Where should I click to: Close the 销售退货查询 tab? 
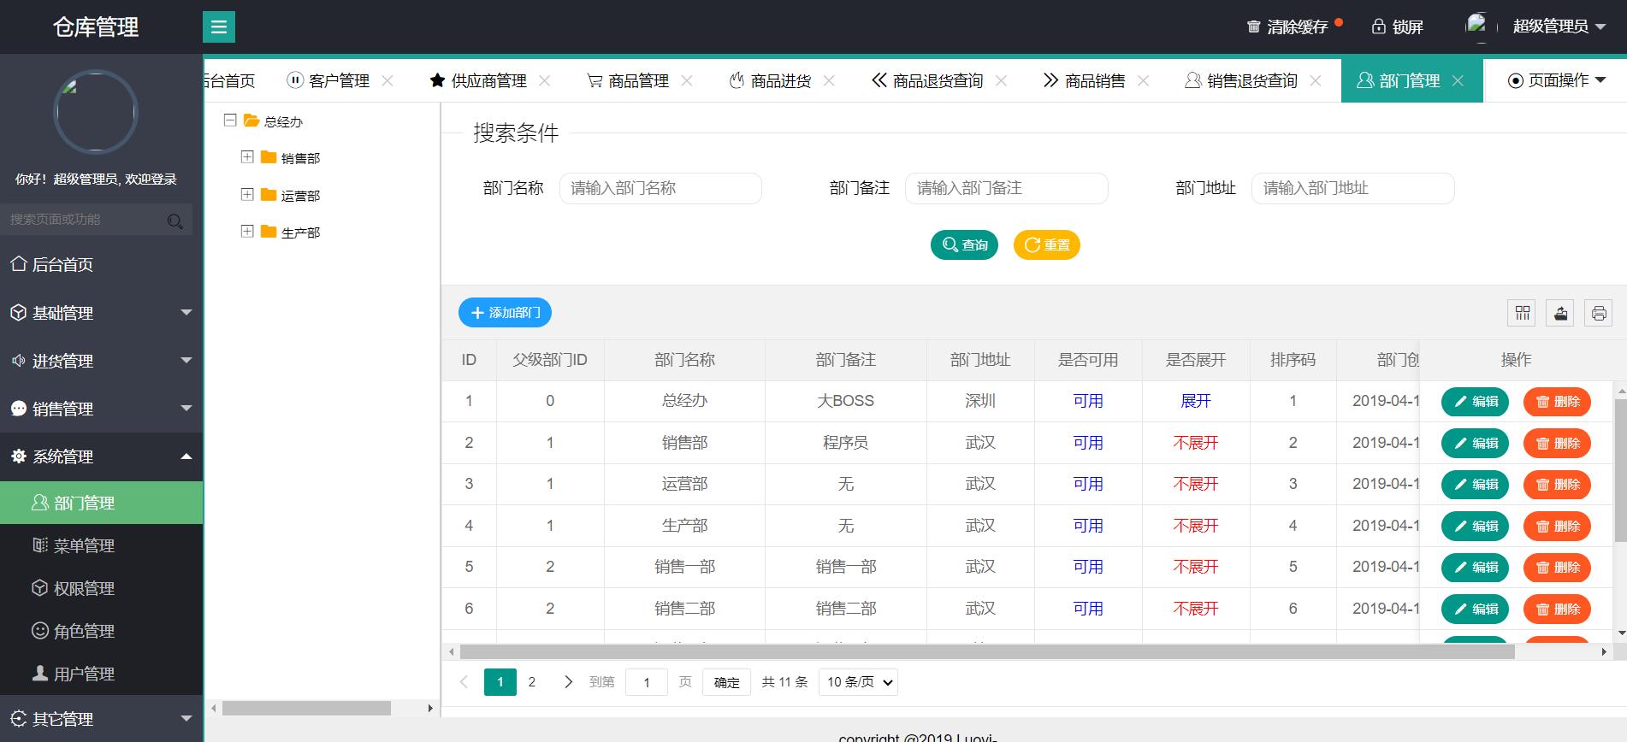coord(1316,80)
